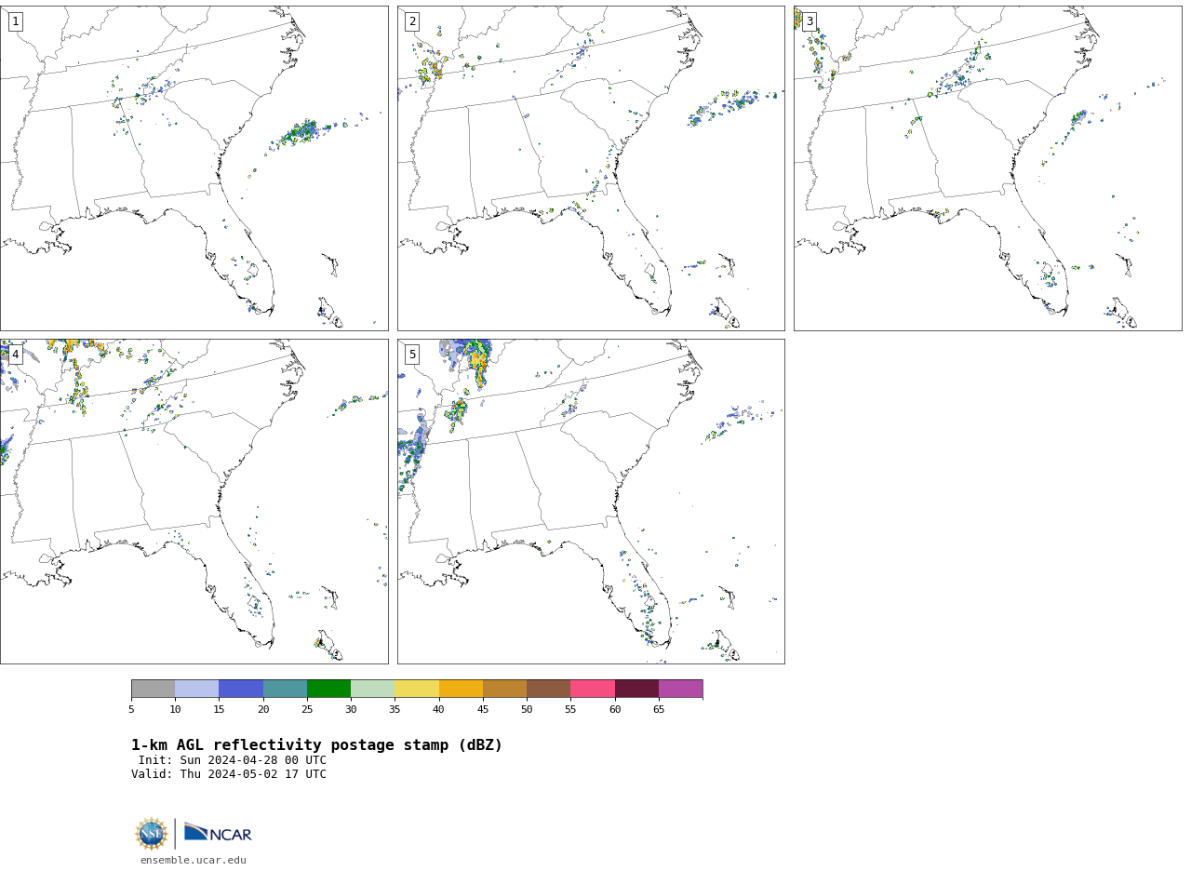This screenshot has height=871, width=1191.
Task: Select the gray 5-10 dBZ swatch
Action: pyautogui.click(x=153, y=689)
